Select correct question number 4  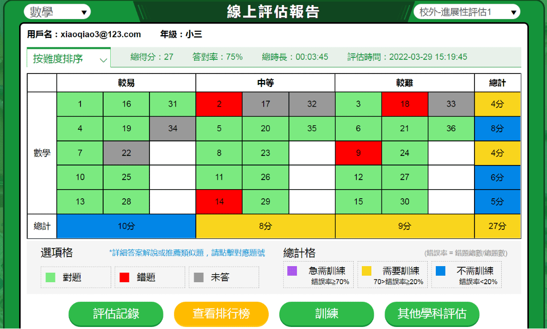[80, 128]
